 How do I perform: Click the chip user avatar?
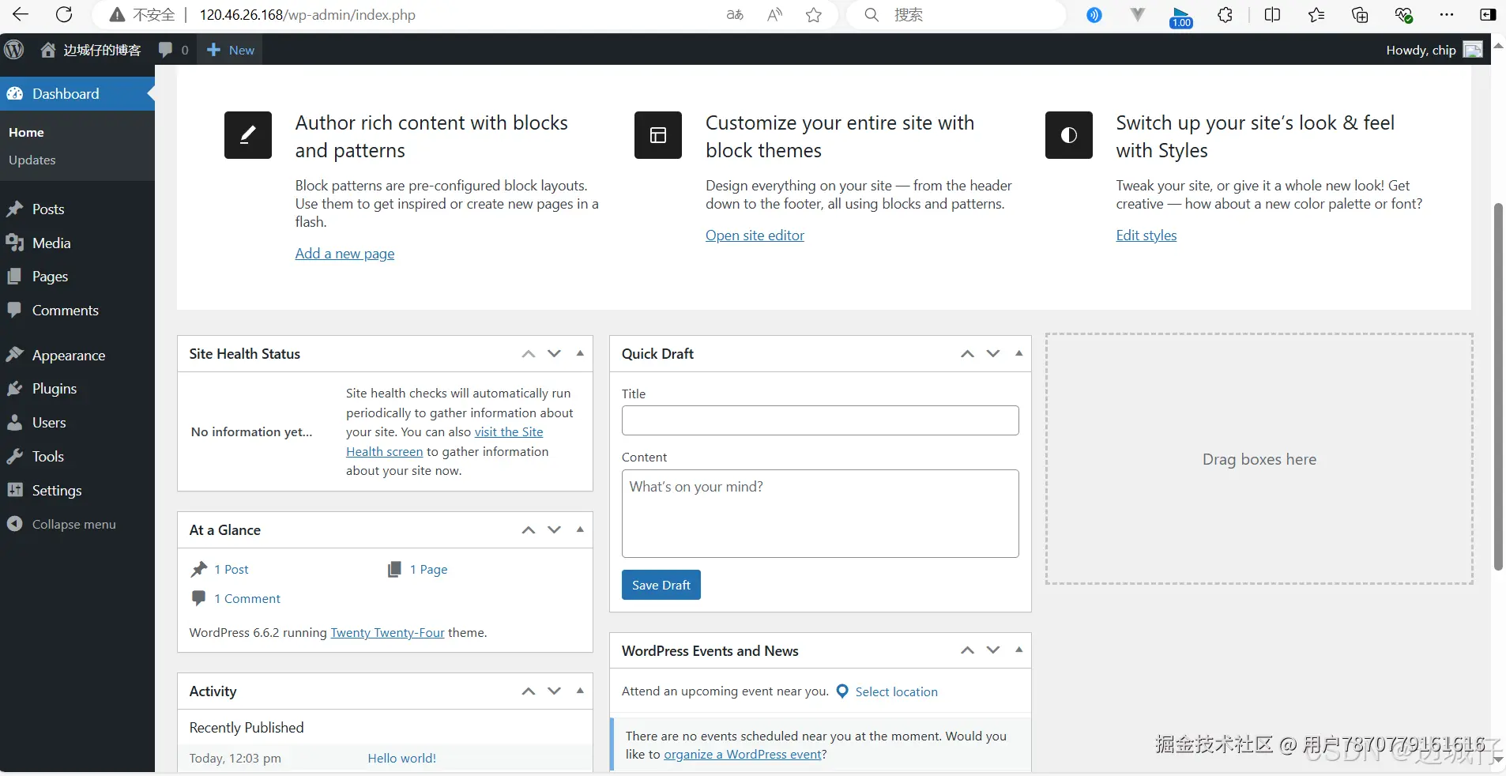coord(1473,50)
